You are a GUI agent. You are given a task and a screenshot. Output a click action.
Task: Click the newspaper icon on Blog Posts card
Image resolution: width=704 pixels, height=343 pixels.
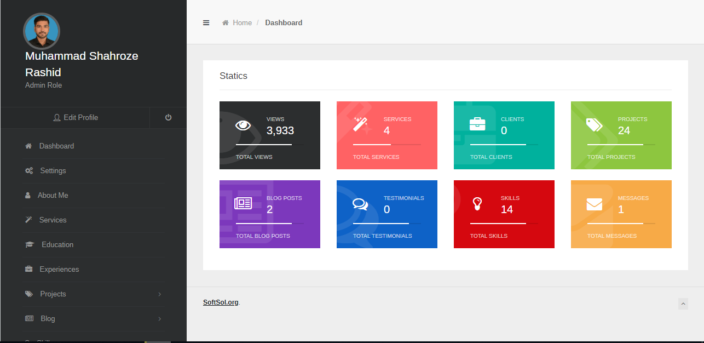(243, 204)
